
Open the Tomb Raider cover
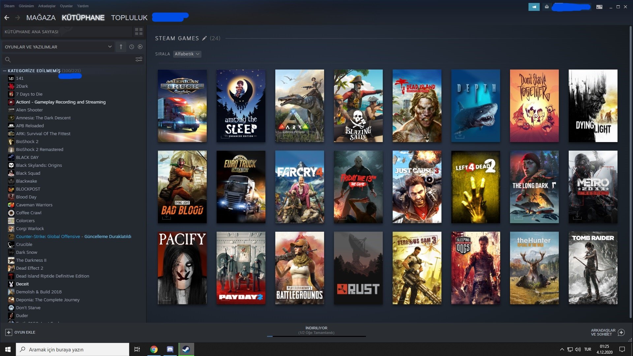(593, 268)
